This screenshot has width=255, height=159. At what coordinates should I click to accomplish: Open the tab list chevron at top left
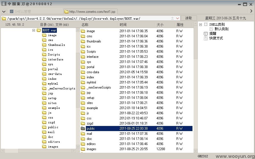[x=4, y=12]
